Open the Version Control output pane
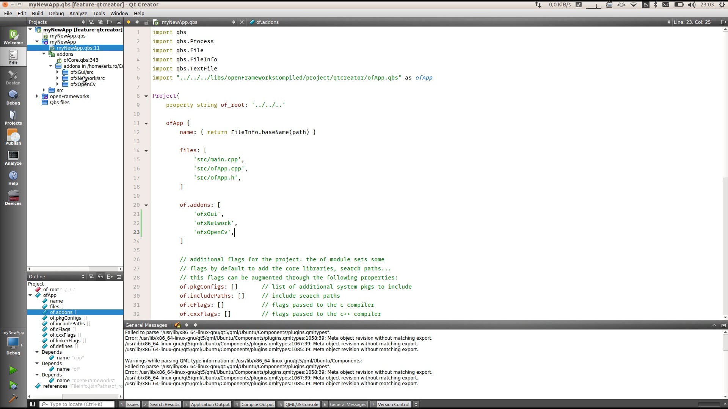The width and height of the screenshot is (728, 409). 394,404
